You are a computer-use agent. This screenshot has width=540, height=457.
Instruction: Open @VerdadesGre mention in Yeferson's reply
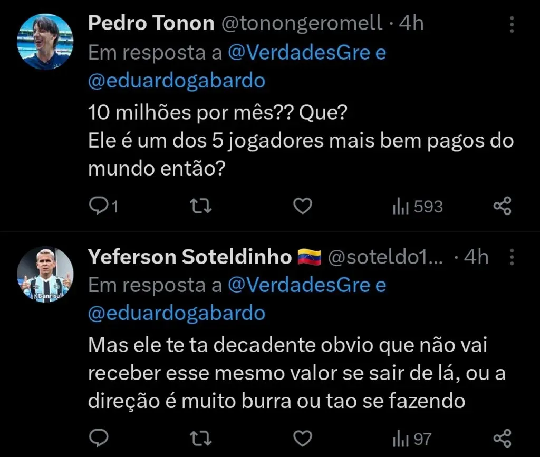coord(299,285)
